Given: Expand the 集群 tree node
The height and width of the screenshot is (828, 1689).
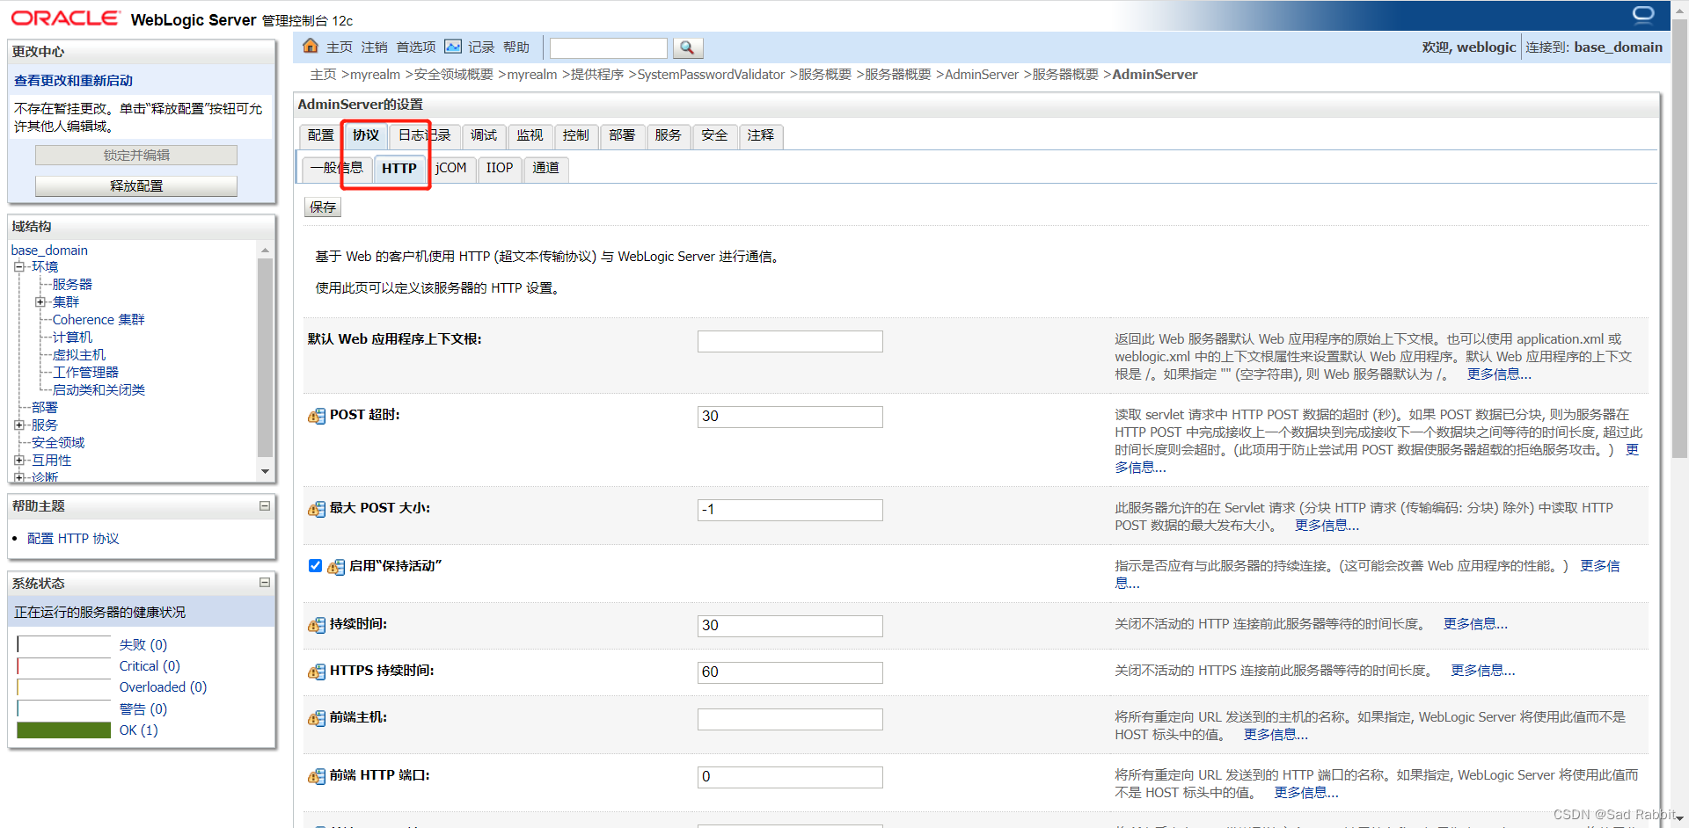Looking at the screenshot, I should [40, 301].
